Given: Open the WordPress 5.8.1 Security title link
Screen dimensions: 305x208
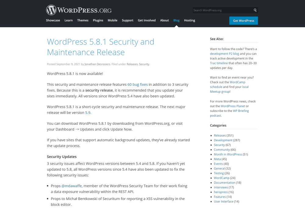Looking at the screenshot, I should click(101, 47).
